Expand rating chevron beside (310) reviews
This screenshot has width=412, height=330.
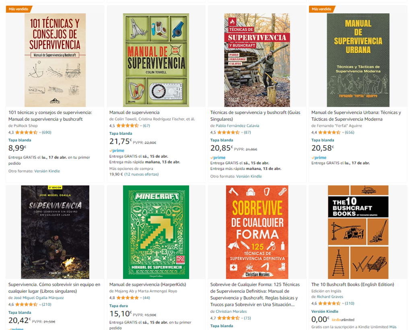(x=343, y=303)
